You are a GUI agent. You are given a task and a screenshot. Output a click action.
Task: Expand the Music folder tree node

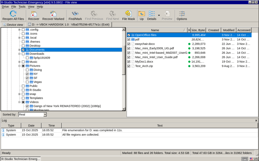pyautogui.click(x=19, y=62)
